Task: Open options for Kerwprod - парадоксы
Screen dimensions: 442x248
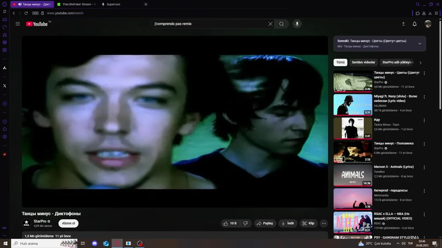Action: pyautogui.click(x=424, y=191)
